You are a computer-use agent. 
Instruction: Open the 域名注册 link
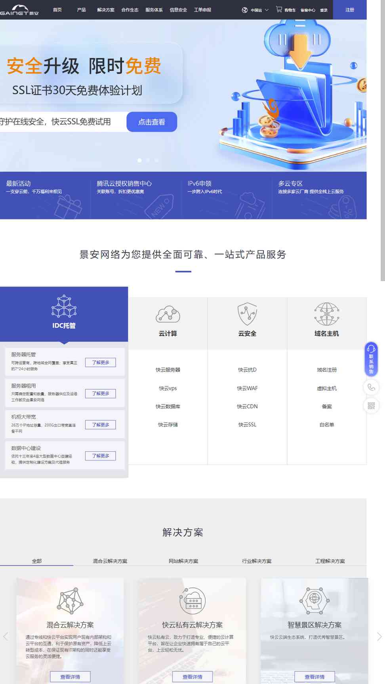point(327,370)
